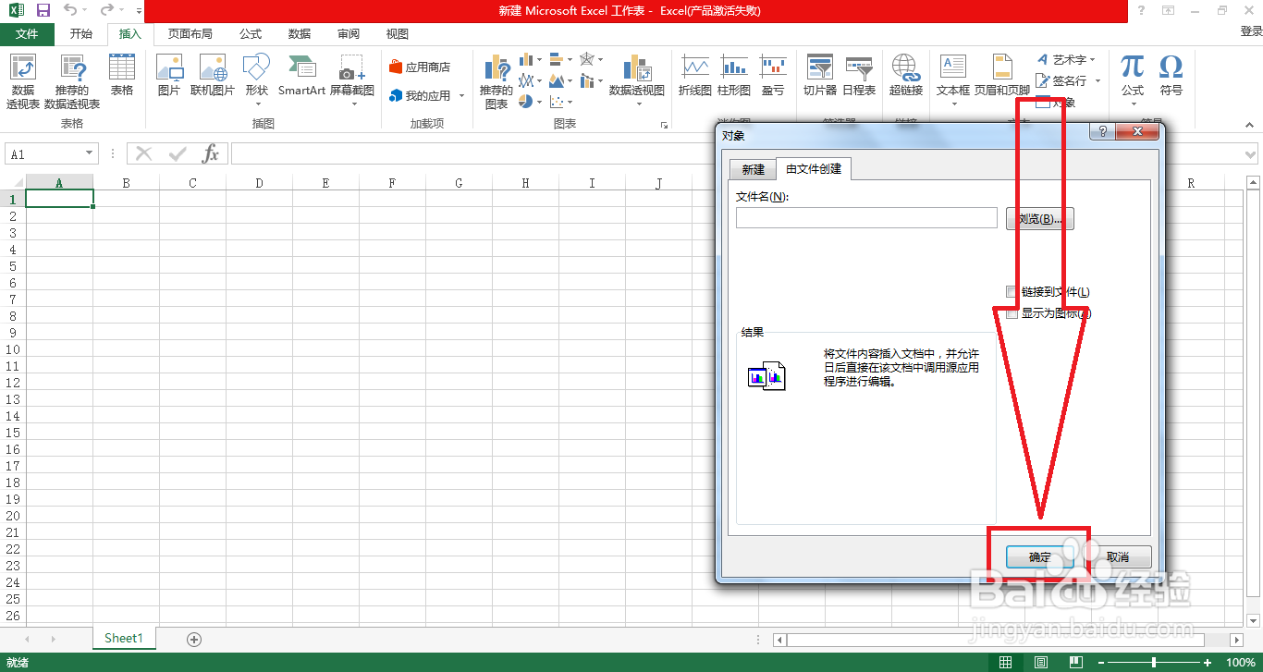This screenshot has height=672, width=1263.
Task: Click the 100% zoom level
Action: (1240, 662)
